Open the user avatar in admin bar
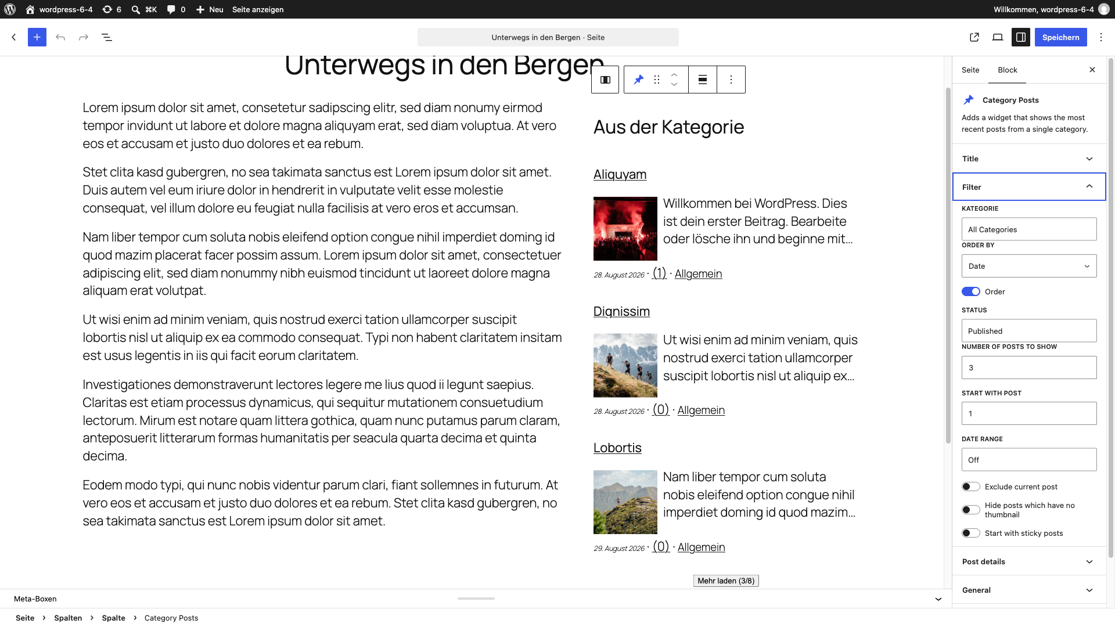The height and width of the screenshot is (627, 1115). [x=1103, y=9]
